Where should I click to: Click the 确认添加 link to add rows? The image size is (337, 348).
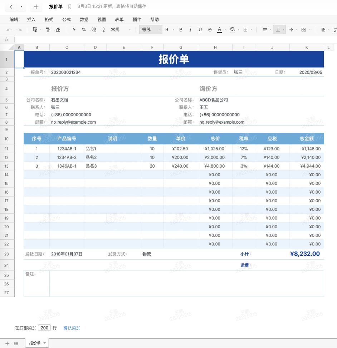[72, 328]
